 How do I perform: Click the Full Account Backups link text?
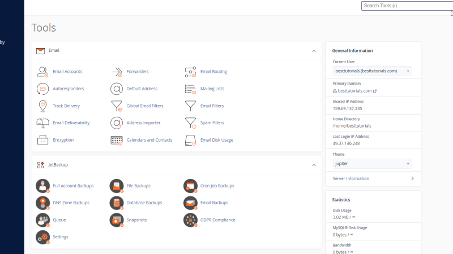[73, 186]
